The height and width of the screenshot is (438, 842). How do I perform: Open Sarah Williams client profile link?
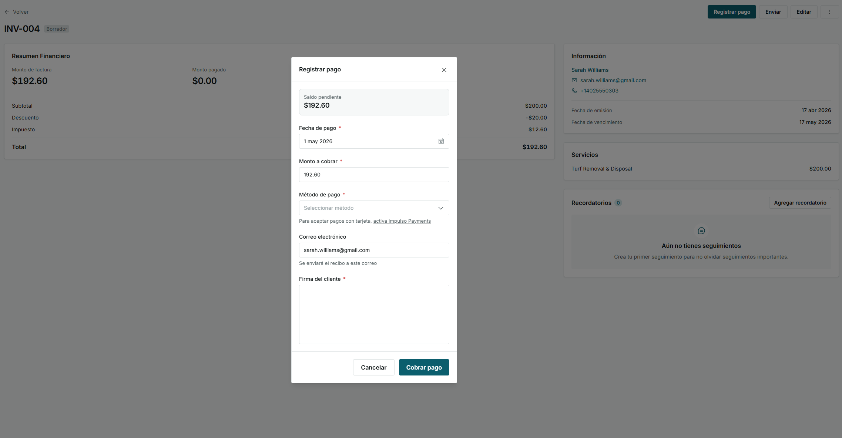(590, 70)
